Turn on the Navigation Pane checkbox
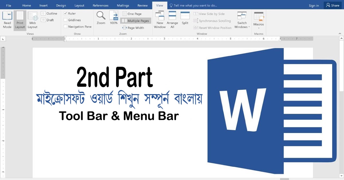 pos(66,27)
